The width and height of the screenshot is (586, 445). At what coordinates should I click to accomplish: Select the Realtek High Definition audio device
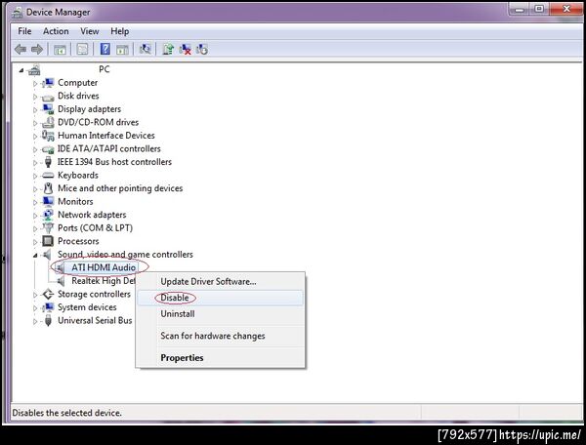[104, 281]
